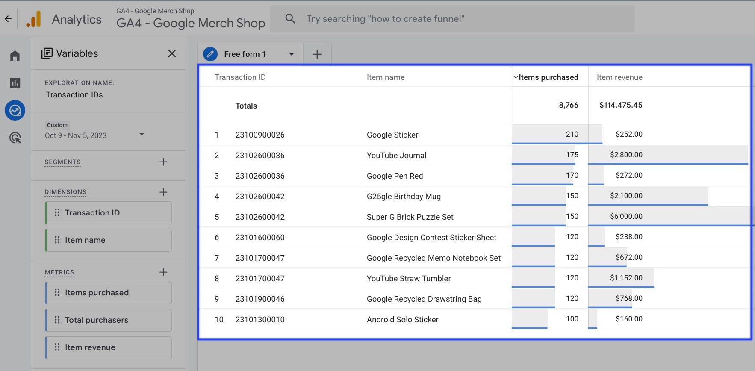Click the Item name dimension chip
The image size is (755, 371).
108,240
